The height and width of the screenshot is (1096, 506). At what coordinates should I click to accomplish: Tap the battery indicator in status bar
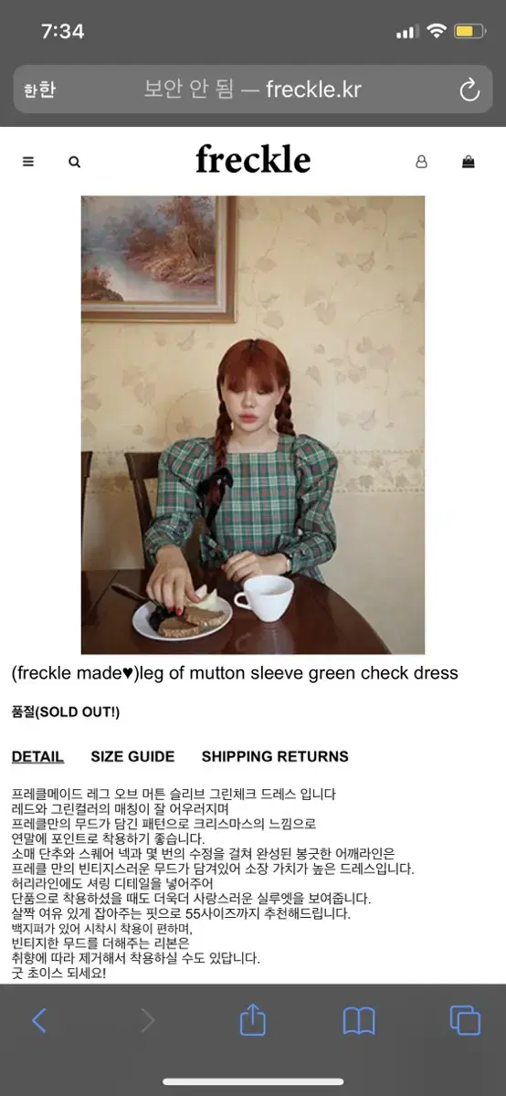coord(469,32)
